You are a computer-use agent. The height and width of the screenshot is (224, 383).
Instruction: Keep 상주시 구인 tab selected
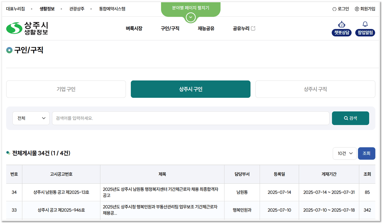point(190,89)
